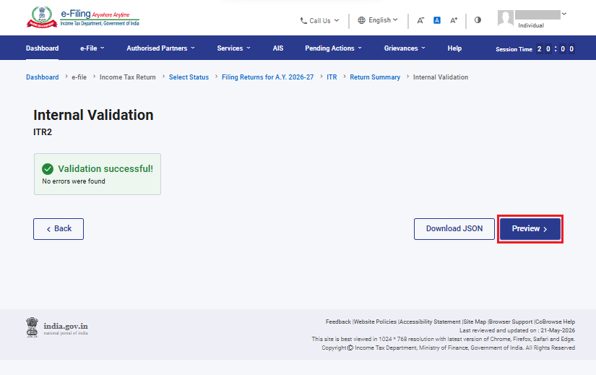Open the Website Policies footer link
Screen dimensions: 596x375
pos(375,322)
